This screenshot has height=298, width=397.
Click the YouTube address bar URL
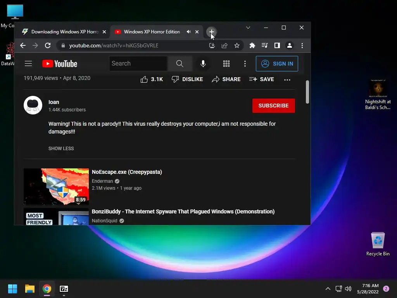pyautogui.click(x=114, y=46)
